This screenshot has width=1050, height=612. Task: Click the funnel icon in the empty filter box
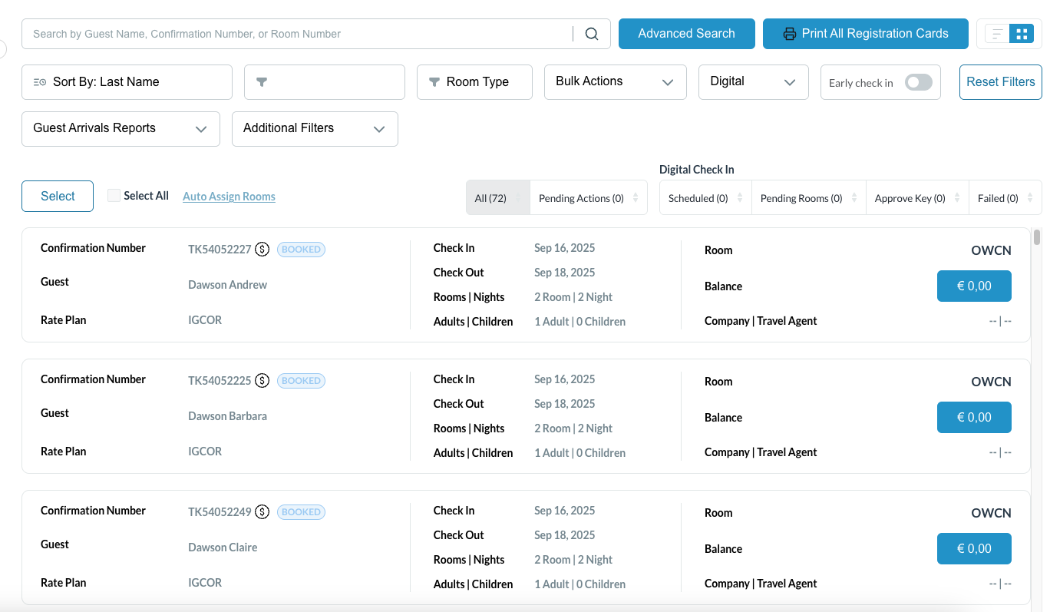(x=262, y=82)
